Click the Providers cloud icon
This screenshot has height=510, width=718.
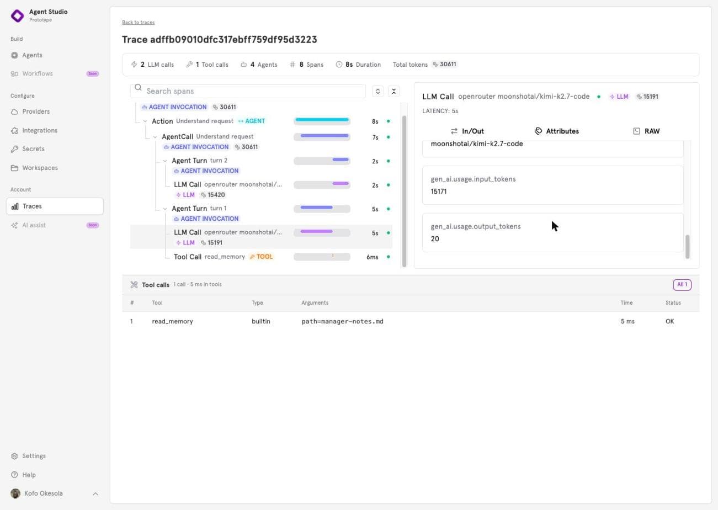(x=14, y=111)
